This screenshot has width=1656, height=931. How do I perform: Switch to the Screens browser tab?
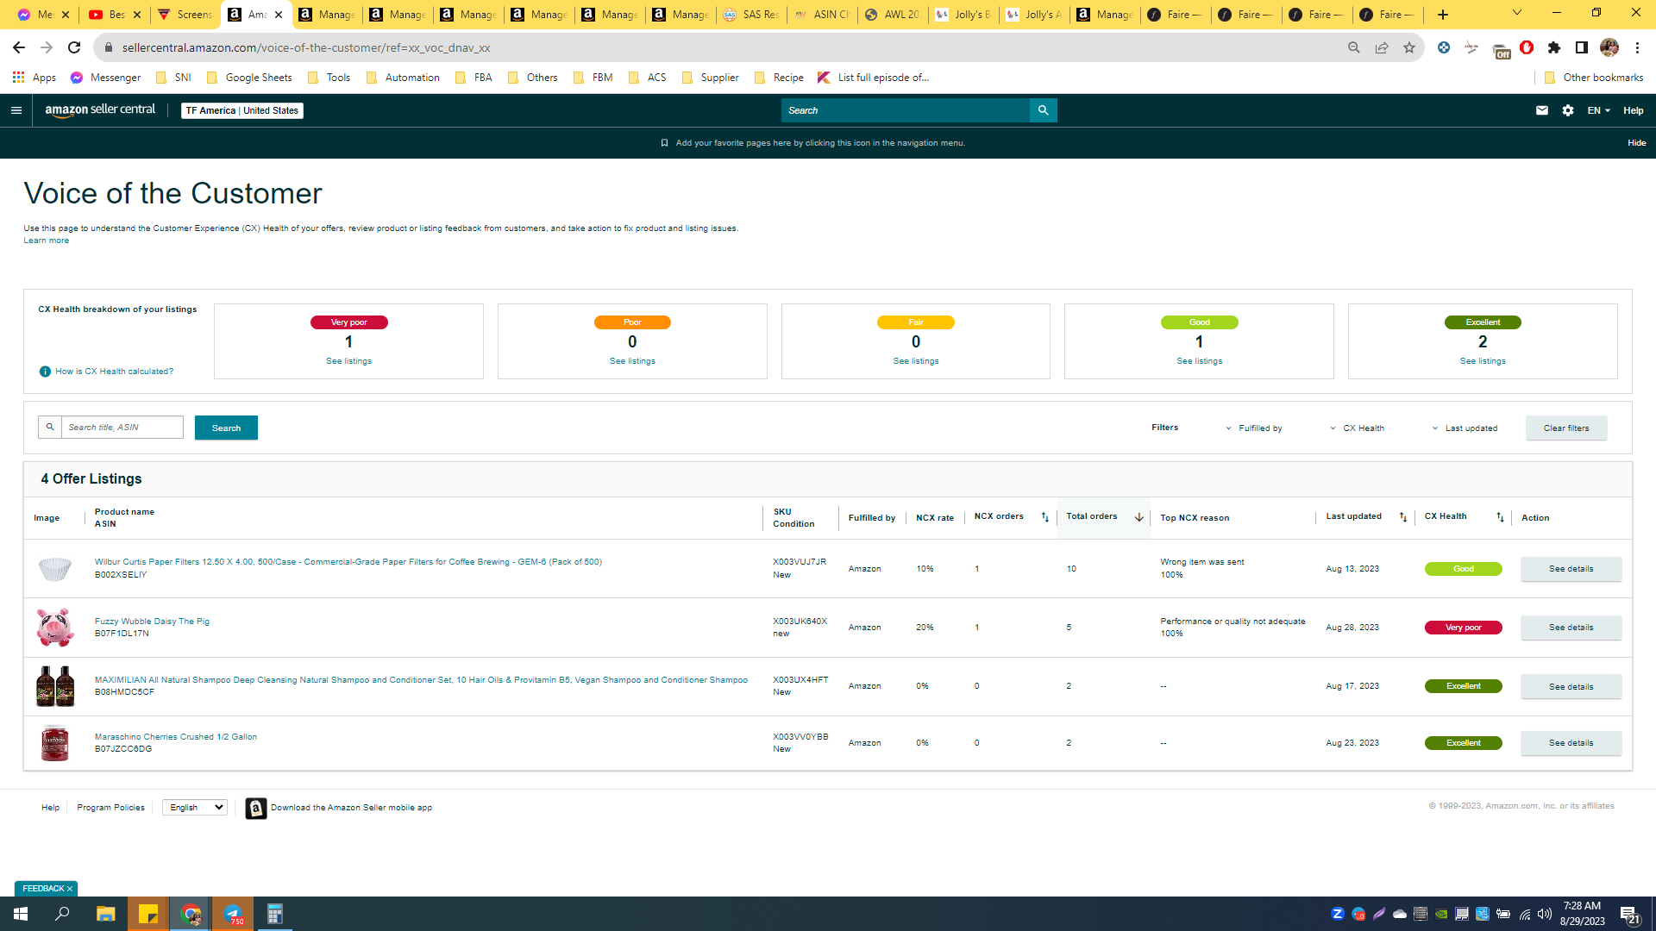tap(185, 15)
